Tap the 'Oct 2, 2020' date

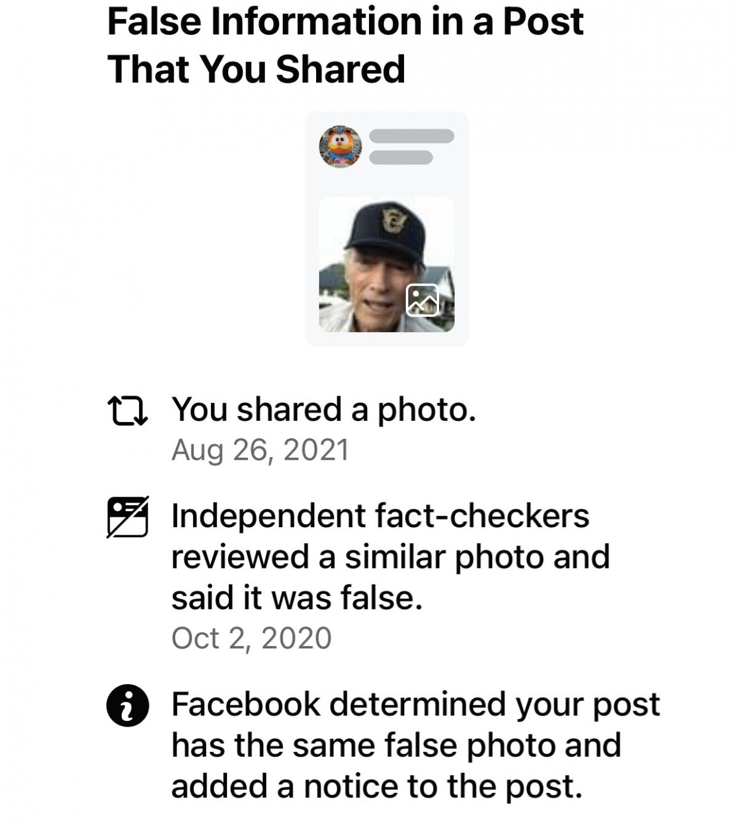tap(252, 638)
